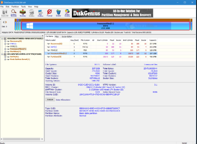This screenshot has width=197, height=144.
Task: Sort by Volume Label column header
Action: point(57,40)
